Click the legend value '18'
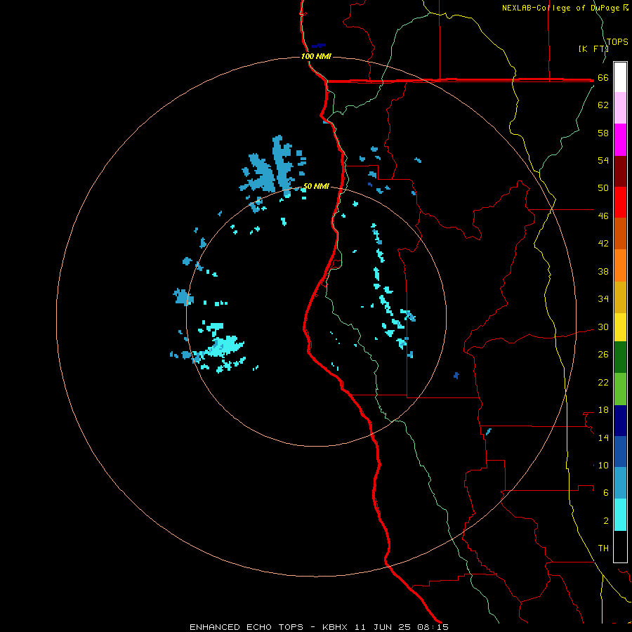Image resolution: width=632 pixels, height=632 pixels. (603, 410)
